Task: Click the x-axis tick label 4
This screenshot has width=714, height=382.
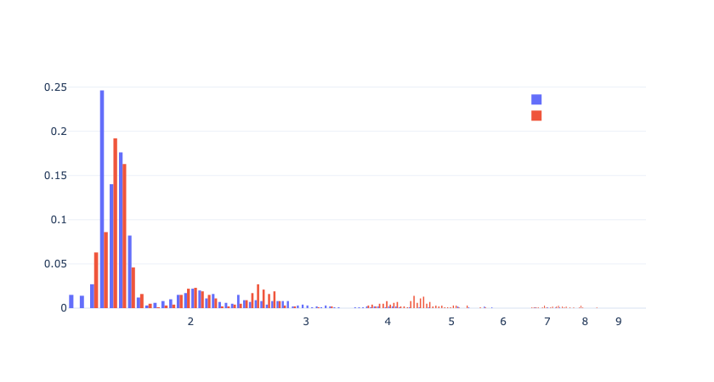Action: pos(388,322)
